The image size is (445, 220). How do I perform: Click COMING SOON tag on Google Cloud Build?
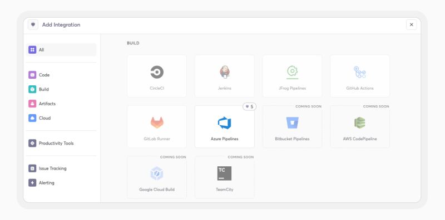tap(173, 157)
